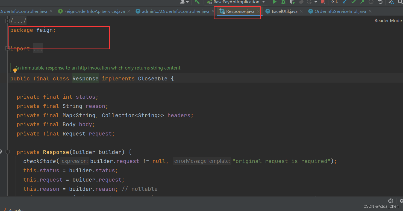Viewport: 403px width, 211px height.
Task: Open the FeignOrderInfoApiService.java tab
Action: (x=94, y=11)
